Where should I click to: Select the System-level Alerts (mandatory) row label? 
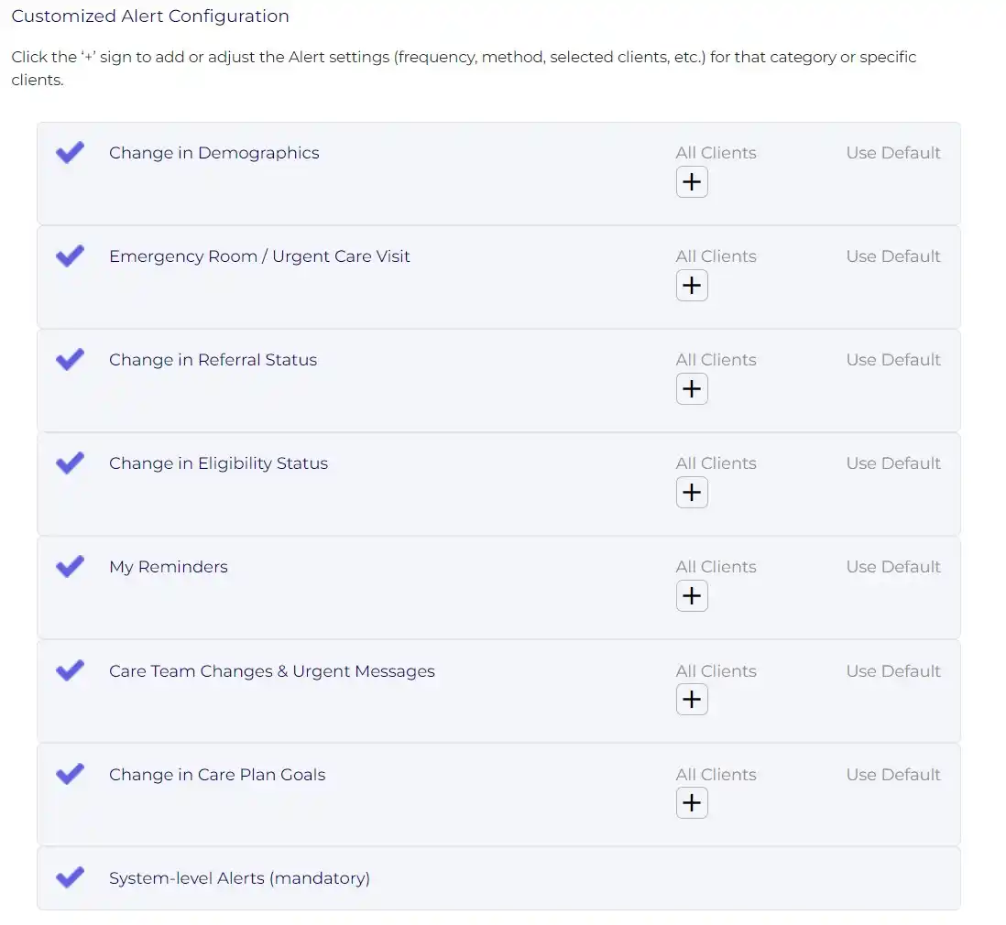(x=239, y=878)
